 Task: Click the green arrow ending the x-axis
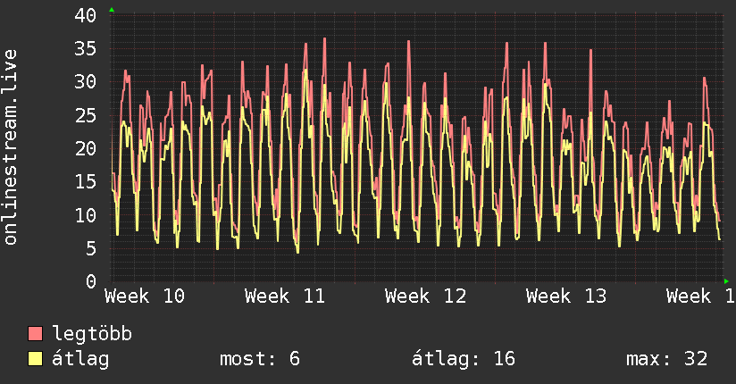point(726,281)
